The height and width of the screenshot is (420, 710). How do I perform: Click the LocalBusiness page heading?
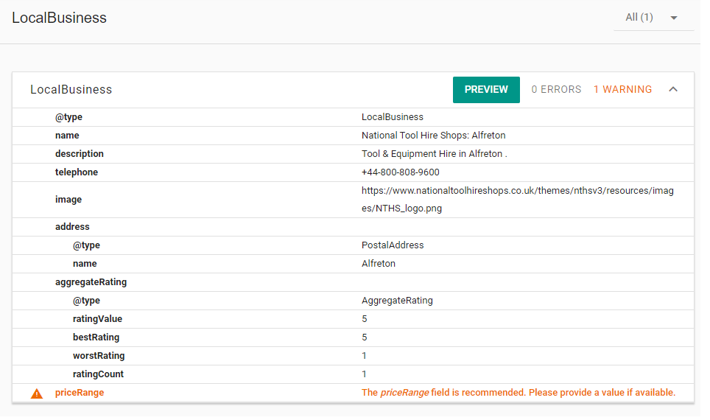[x=60, y=18]
